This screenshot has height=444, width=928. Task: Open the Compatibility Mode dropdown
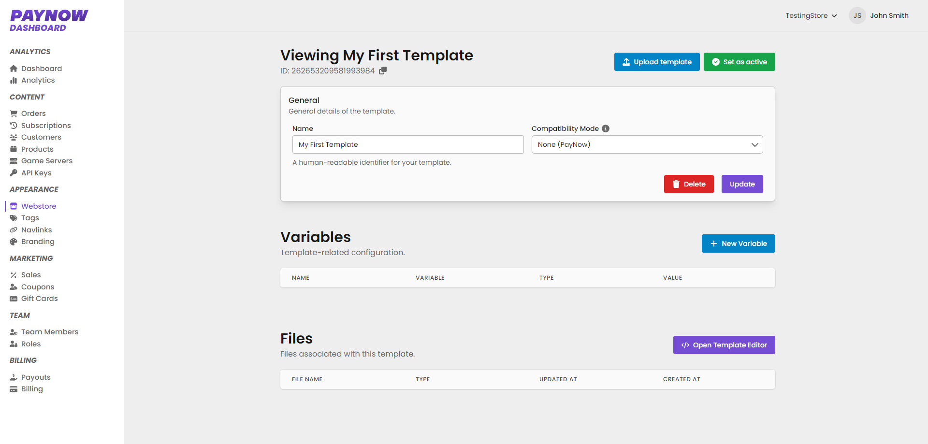(x=647, y=144)
